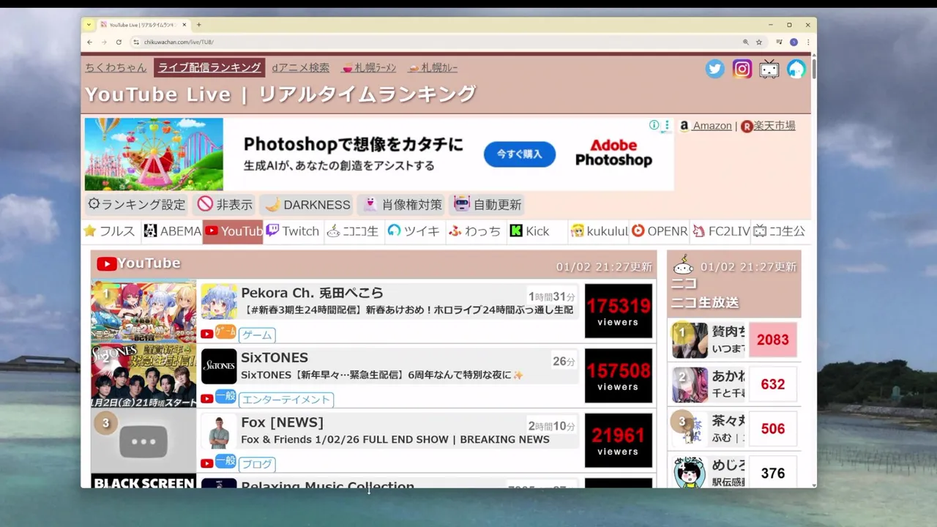Image resolution: width=937 pixels, height=527 pixels.
Task: Close the YouTube Live ranking tab
Action: click(x=184, y=25)
